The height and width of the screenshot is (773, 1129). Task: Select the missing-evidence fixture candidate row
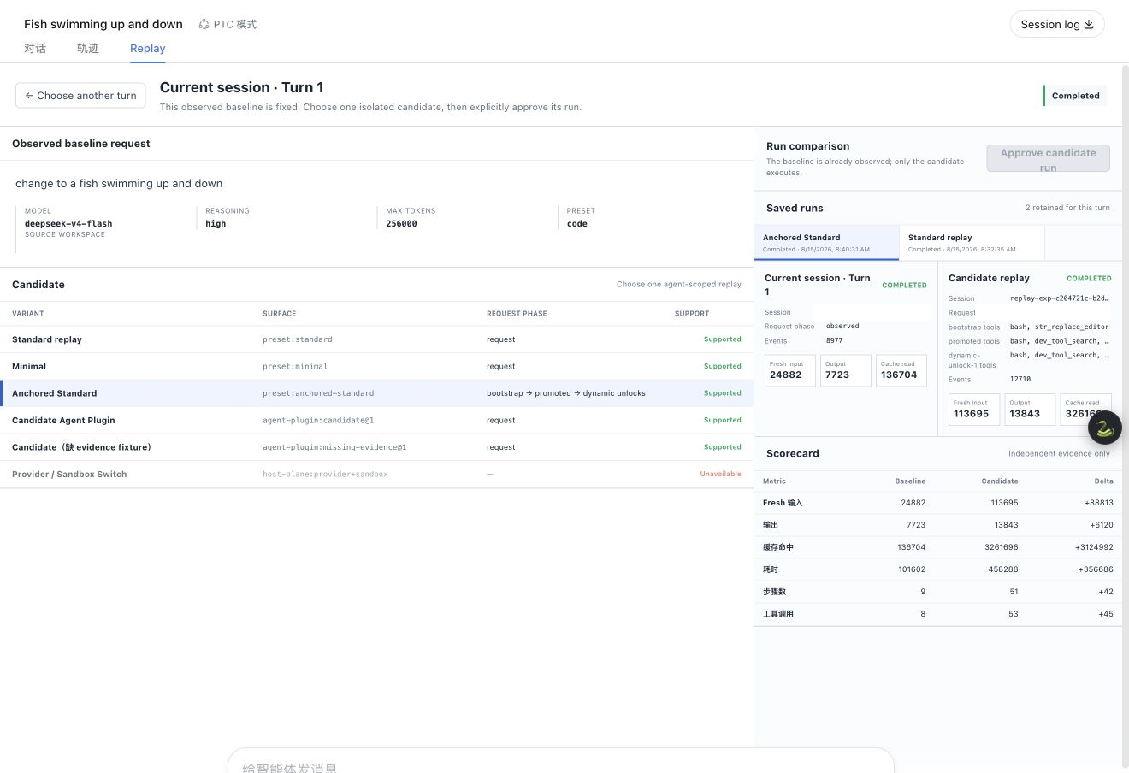376,447
